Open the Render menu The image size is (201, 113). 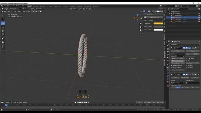click(x=13, y=6)
